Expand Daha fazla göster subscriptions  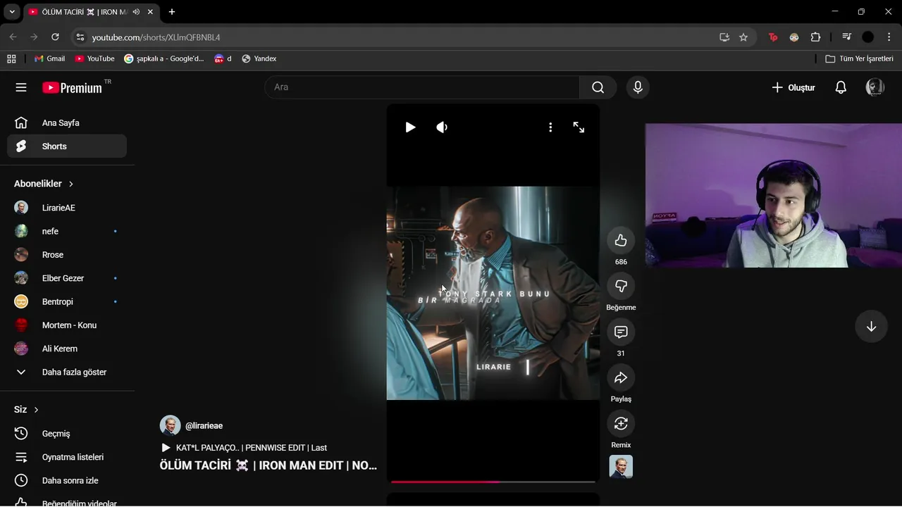(x=67, y=372)
